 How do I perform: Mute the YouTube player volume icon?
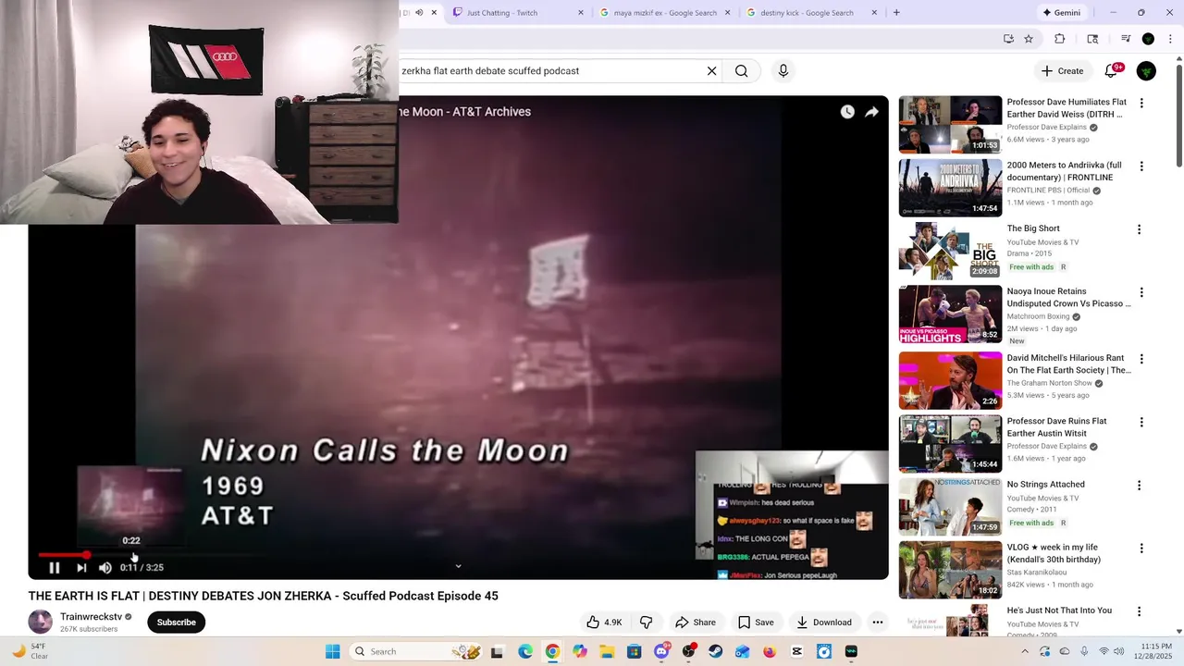(105, 568)
